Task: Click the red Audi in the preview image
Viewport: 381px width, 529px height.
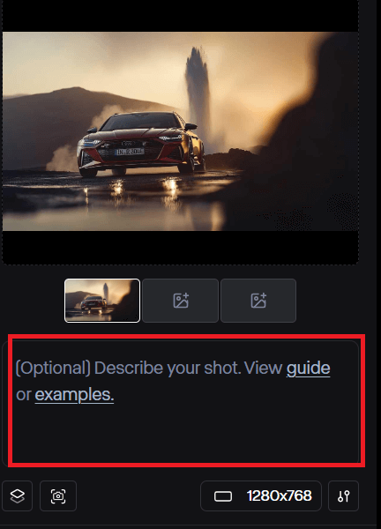Action: 141,145
